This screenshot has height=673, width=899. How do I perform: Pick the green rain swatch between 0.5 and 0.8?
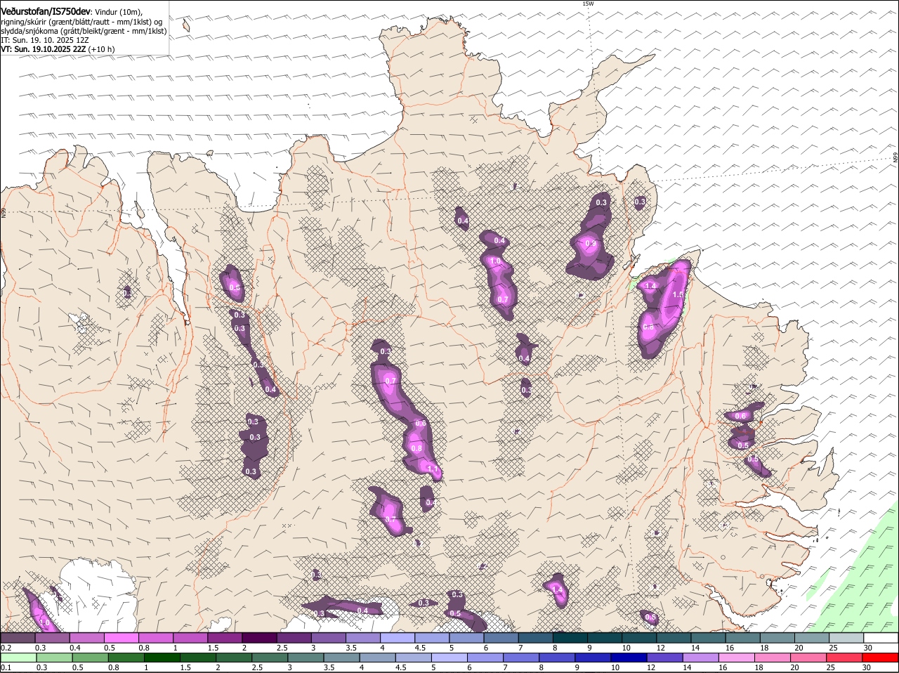click(90, 658)
